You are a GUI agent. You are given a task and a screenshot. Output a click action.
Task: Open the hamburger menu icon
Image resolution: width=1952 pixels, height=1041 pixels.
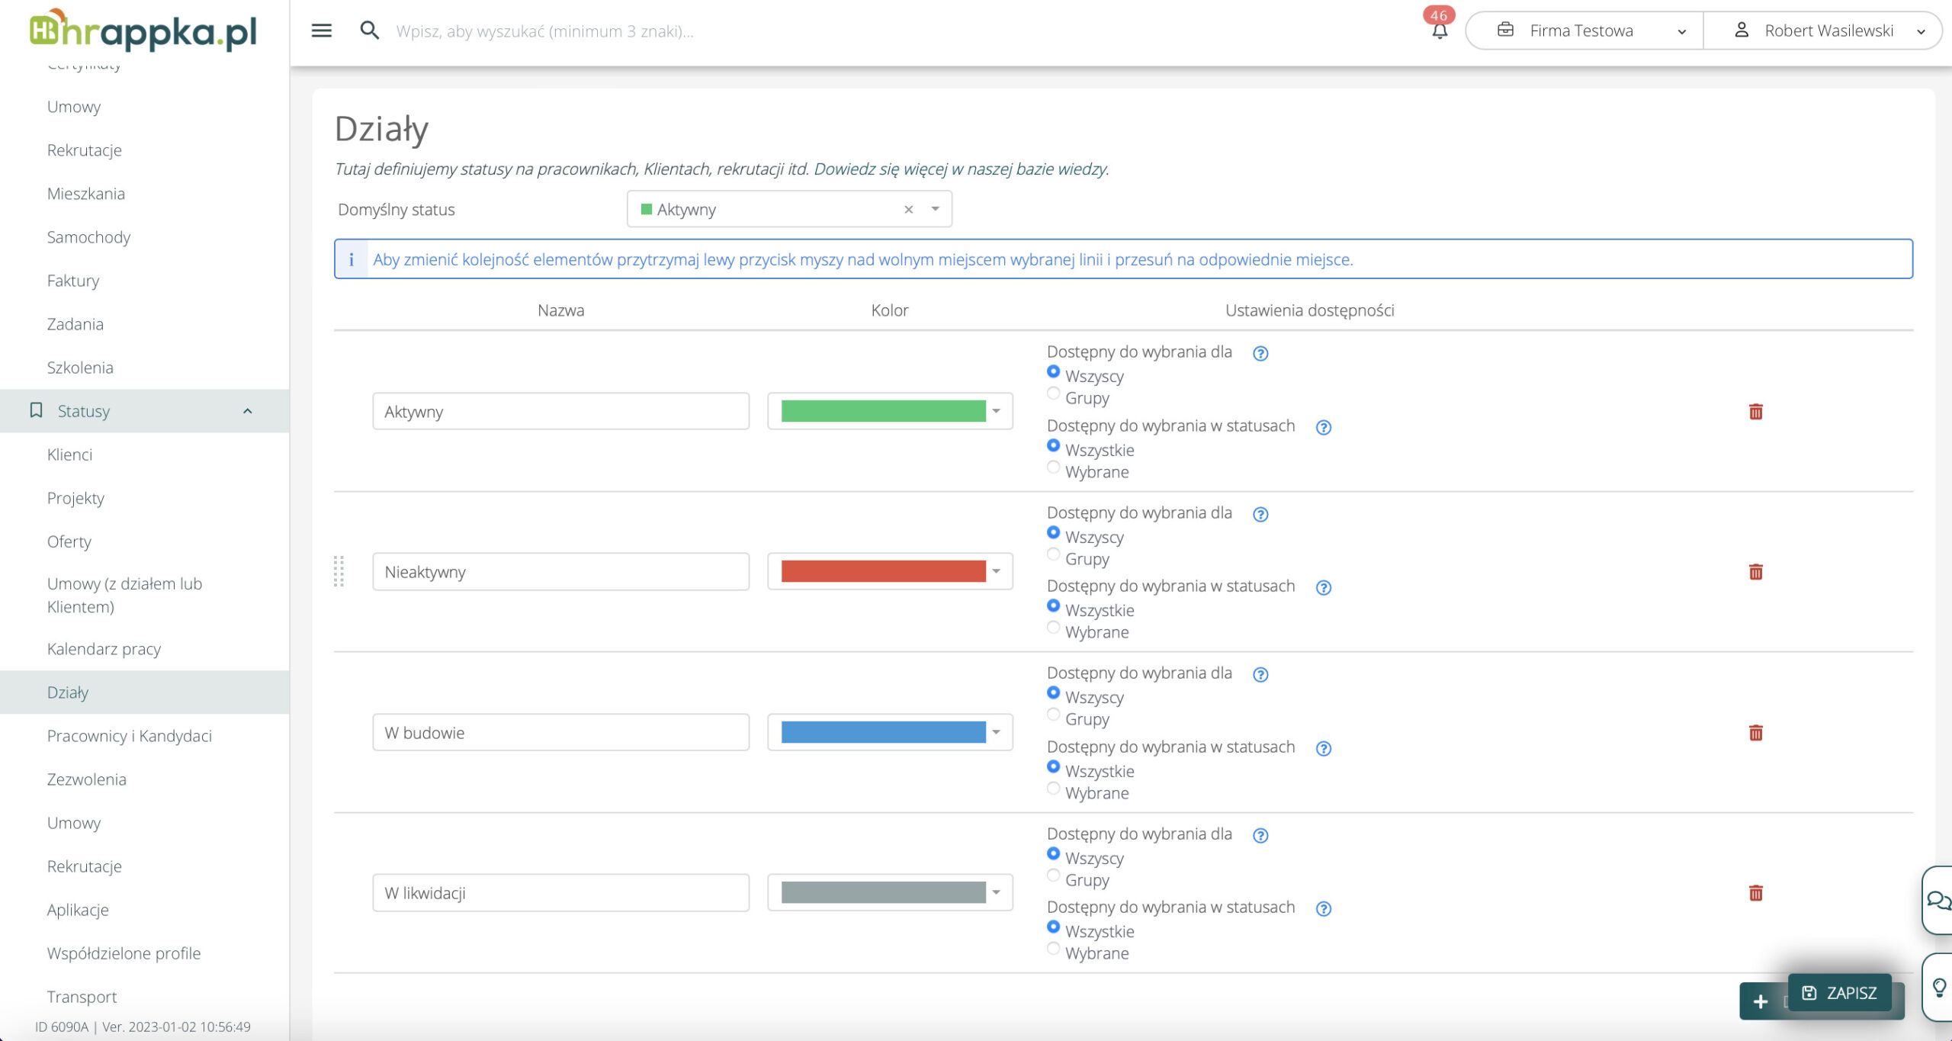point(321,31)
